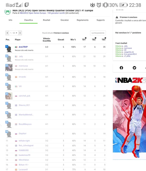Open ArtoTRVP's avatar picture
Screen dimensions: 146x171
tap(9, 49)
